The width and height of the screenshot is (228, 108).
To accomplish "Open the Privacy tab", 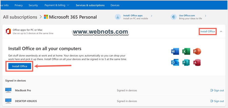I will [19, 5].
